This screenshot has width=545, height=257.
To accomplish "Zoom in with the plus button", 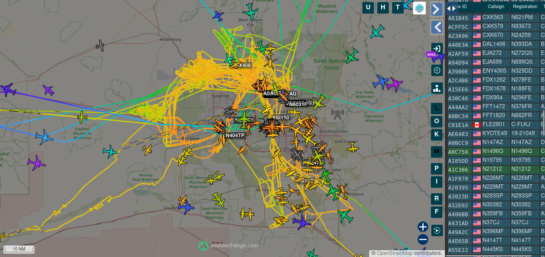I will [423, 227].
